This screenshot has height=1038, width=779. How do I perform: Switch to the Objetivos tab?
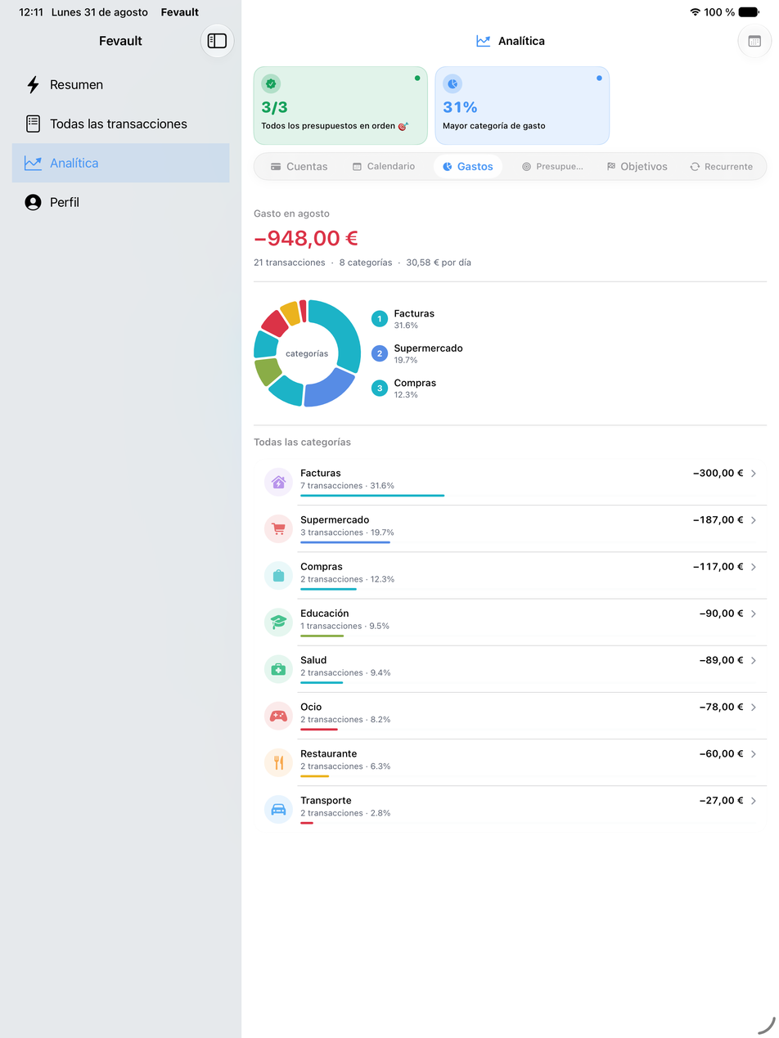tap(637, 166)
